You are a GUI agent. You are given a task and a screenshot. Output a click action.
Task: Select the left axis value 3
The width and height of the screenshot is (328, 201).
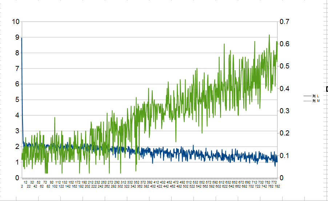tap(17, 131)
